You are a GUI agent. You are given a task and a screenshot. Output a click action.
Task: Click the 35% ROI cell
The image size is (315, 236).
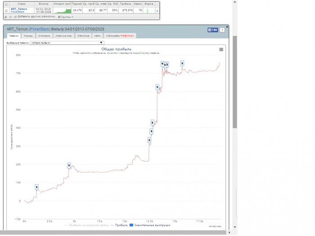point(113,10)
